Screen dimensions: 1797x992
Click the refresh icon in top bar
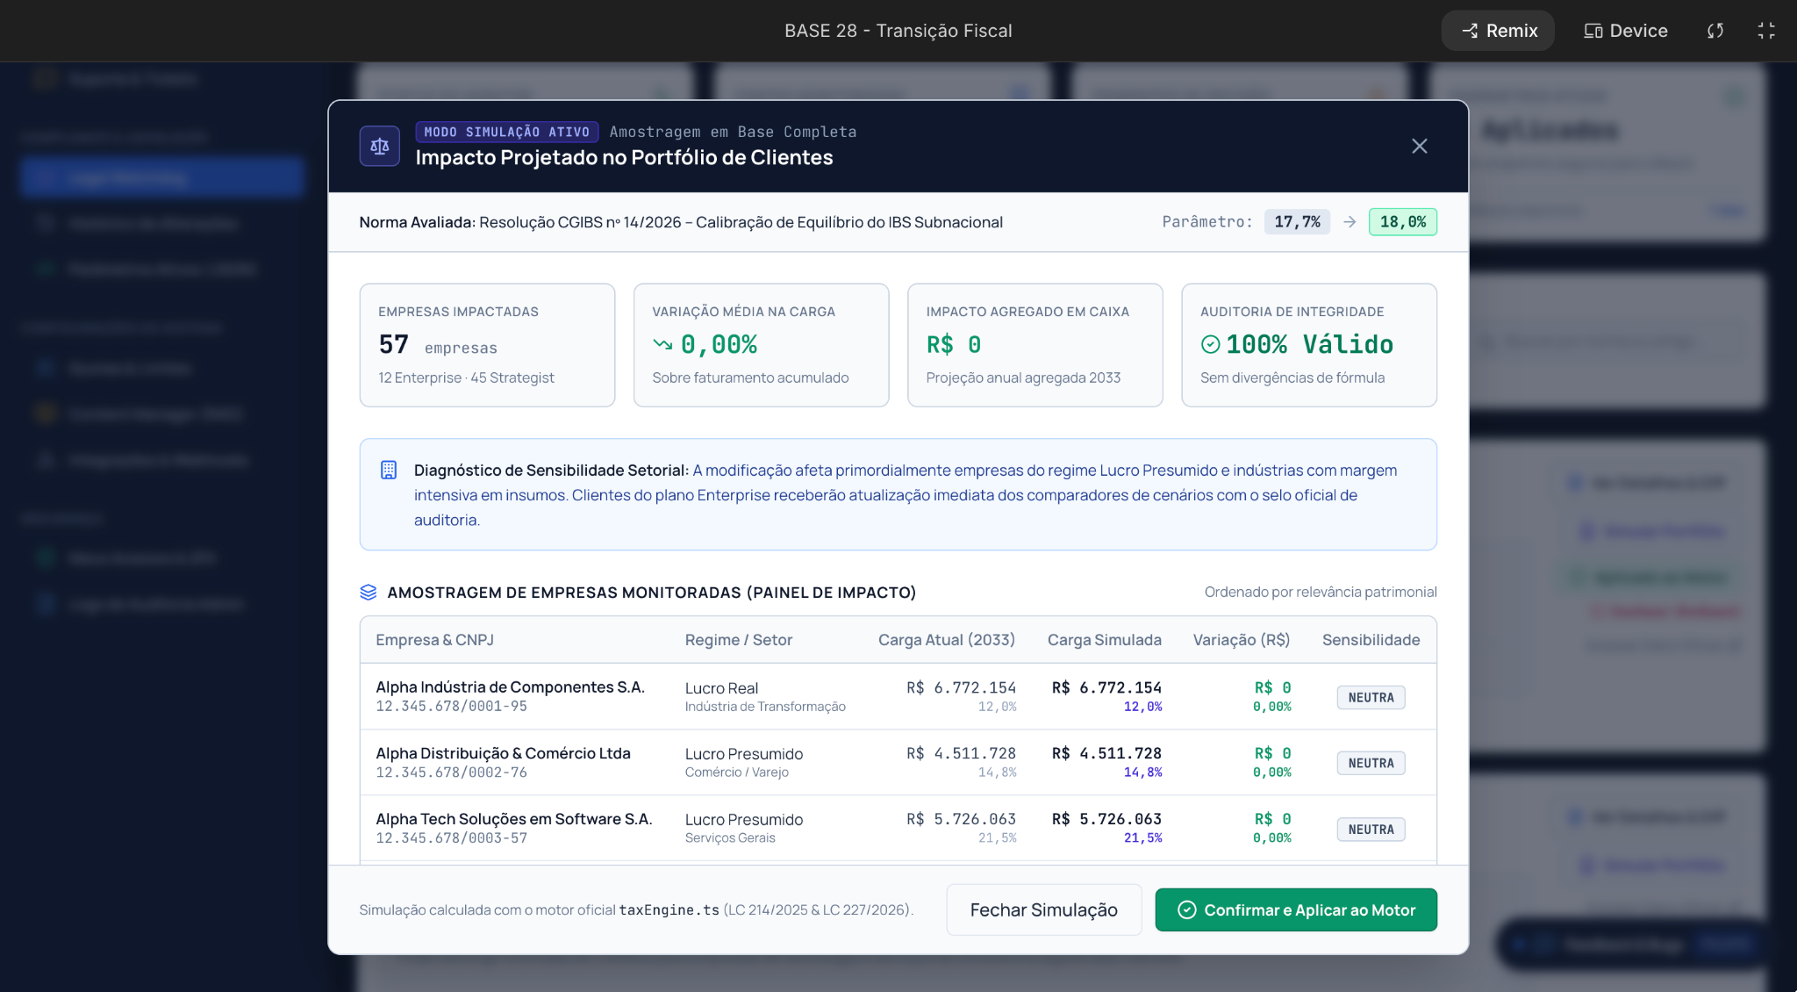(x=1715, y=31)
